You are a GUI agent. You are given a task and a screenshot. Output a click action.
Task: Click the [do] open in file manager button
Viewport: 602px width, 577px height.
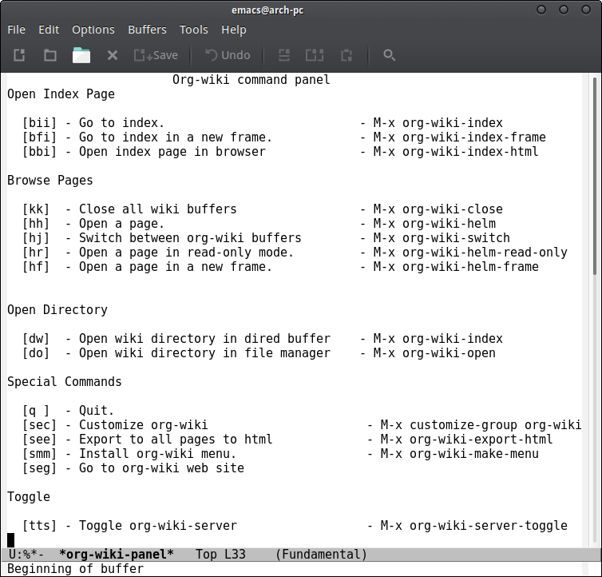click(x=36, y=353)
